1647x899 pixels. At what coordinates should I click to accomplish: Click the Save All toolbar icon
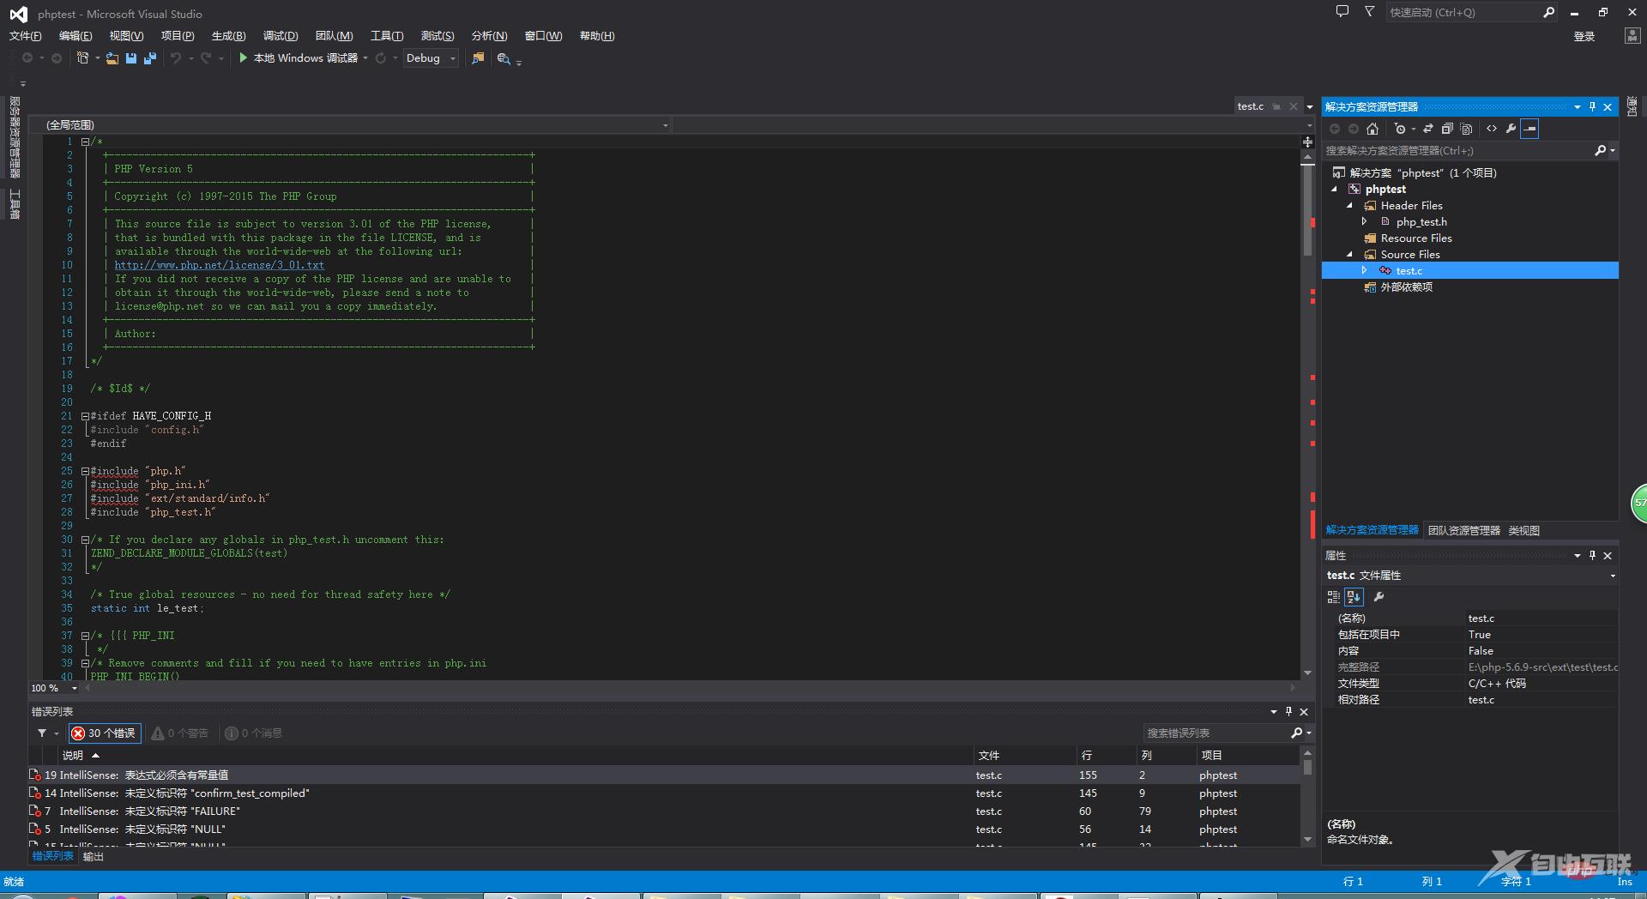click(149, 58)
